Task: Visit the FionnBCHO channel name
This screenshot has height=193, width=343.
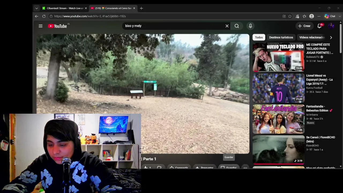Action: 312,146
